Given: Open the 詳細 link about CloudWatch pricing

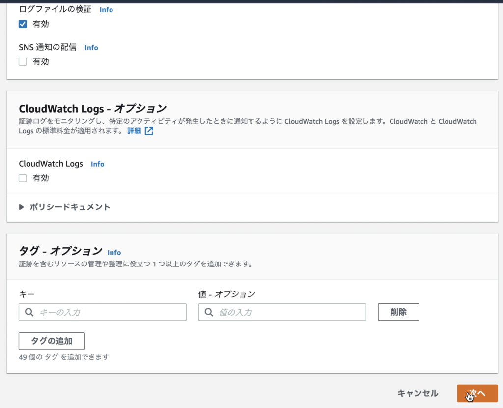Looking at the screenshot, I should tap(134, 131).
